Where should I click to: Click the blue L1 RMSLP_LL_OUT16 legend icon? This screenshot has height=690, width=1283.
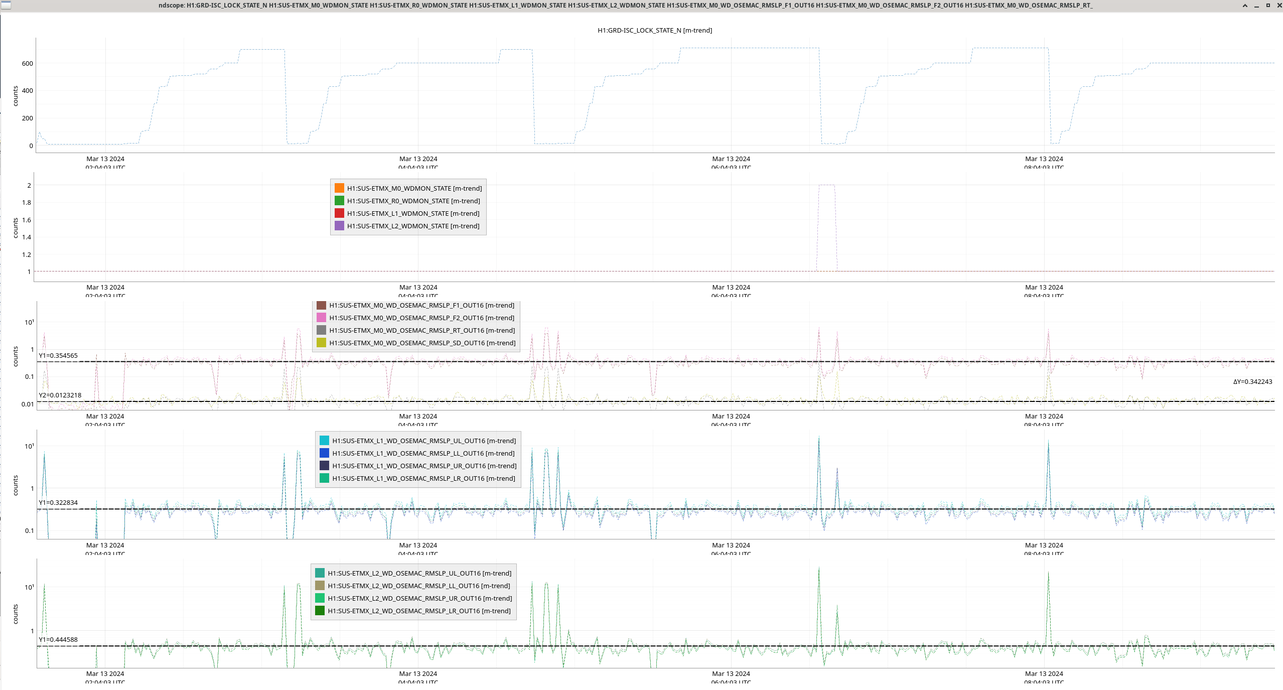[x=324, y=453]
